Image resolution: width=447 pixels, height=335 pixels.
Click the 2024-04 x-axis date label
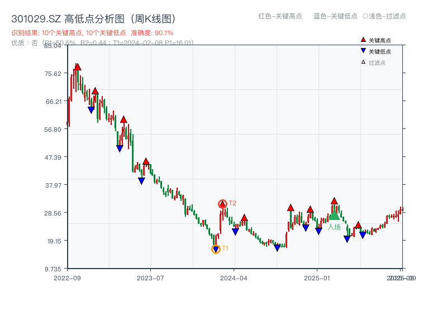click(234, 278)
